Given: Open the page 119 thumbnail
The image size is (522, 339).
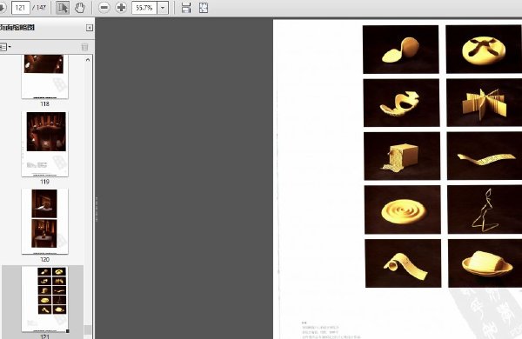Looking at the screenshot, I should (x=45, y=144).
